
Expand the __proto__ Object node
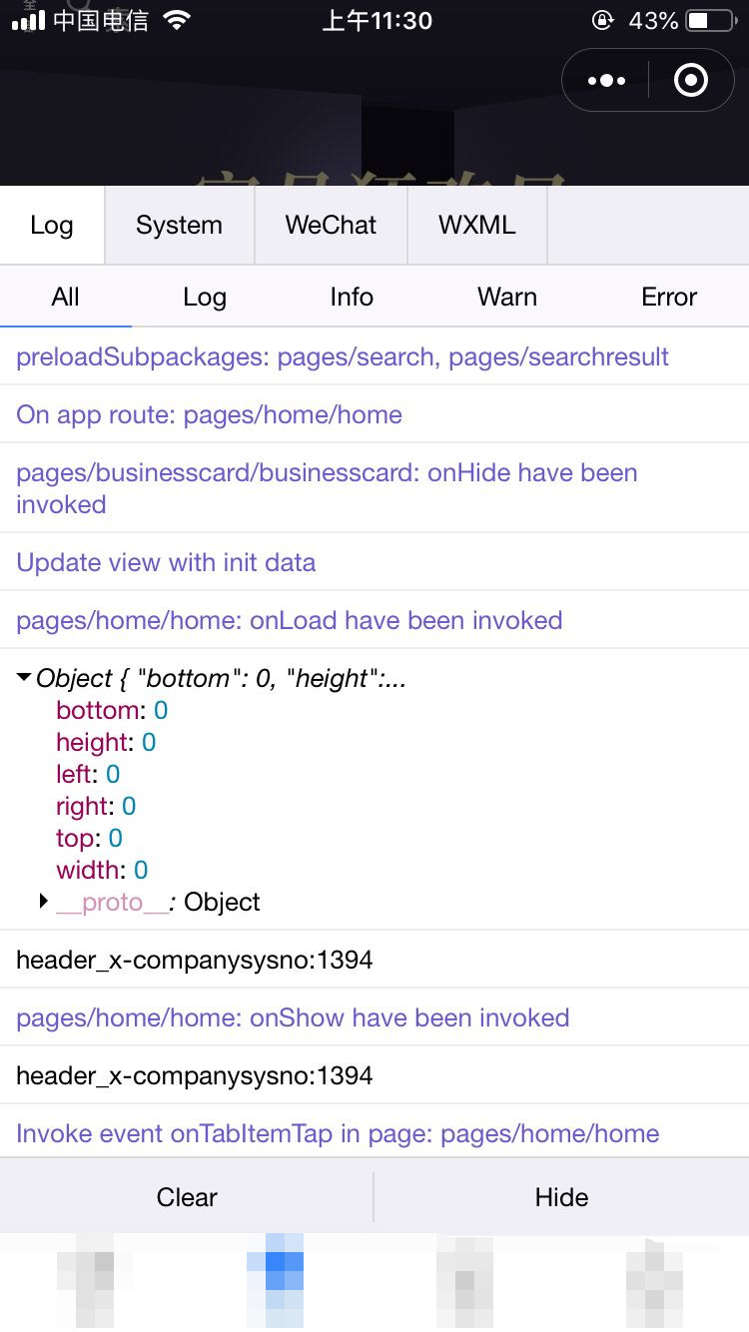pos(43,902)
